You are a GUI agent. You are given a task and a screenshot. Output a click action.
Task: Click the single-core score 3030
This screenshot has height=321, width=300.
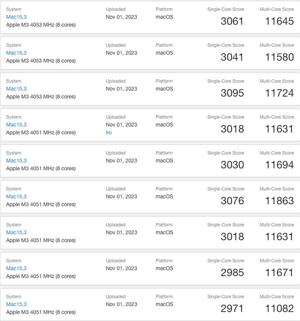232,165
